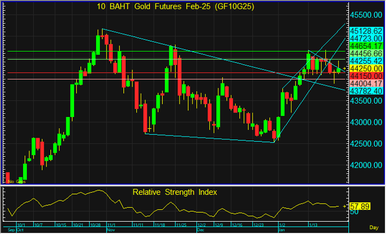Image resolution: width=386 pixels, height=234 pixels.
Task: Click the RSI value 57.89 label
Action: pos(362,207)
